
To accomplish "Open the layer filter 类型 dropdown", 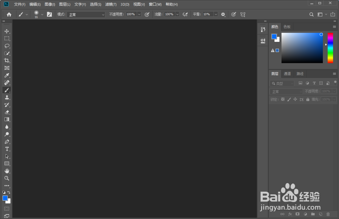I will (282, 83).
